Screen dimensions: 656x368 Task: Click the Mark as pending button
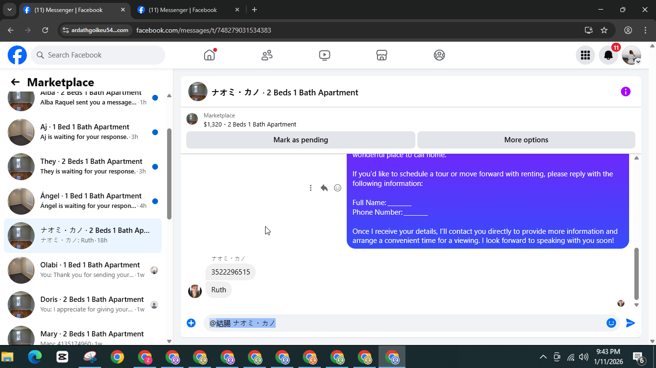click(301, 140)
